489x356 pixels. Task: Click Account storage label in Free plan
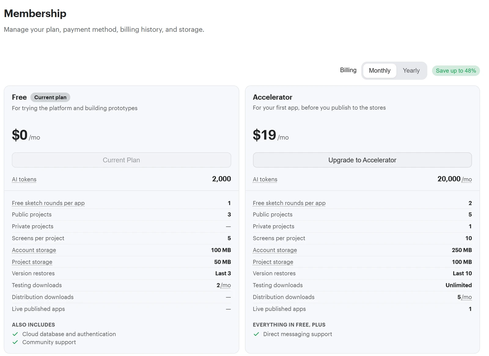pyautogui.click(x=34, y=250)
